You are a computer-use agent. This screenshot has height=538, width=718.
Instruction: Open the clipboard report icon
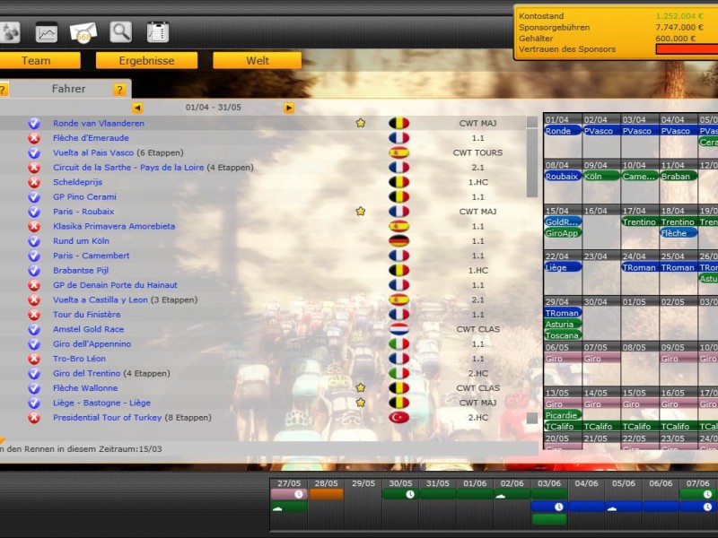click(x=158, y=30)
